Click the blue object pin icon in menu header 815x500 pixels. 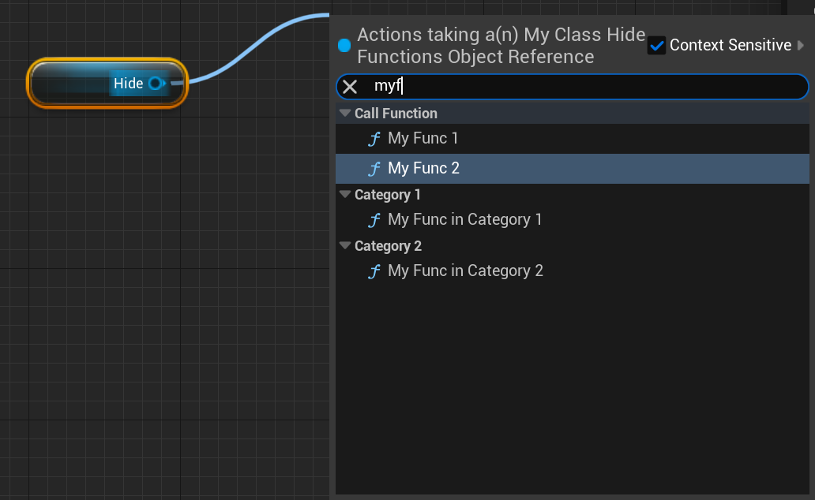coord(344,46)
